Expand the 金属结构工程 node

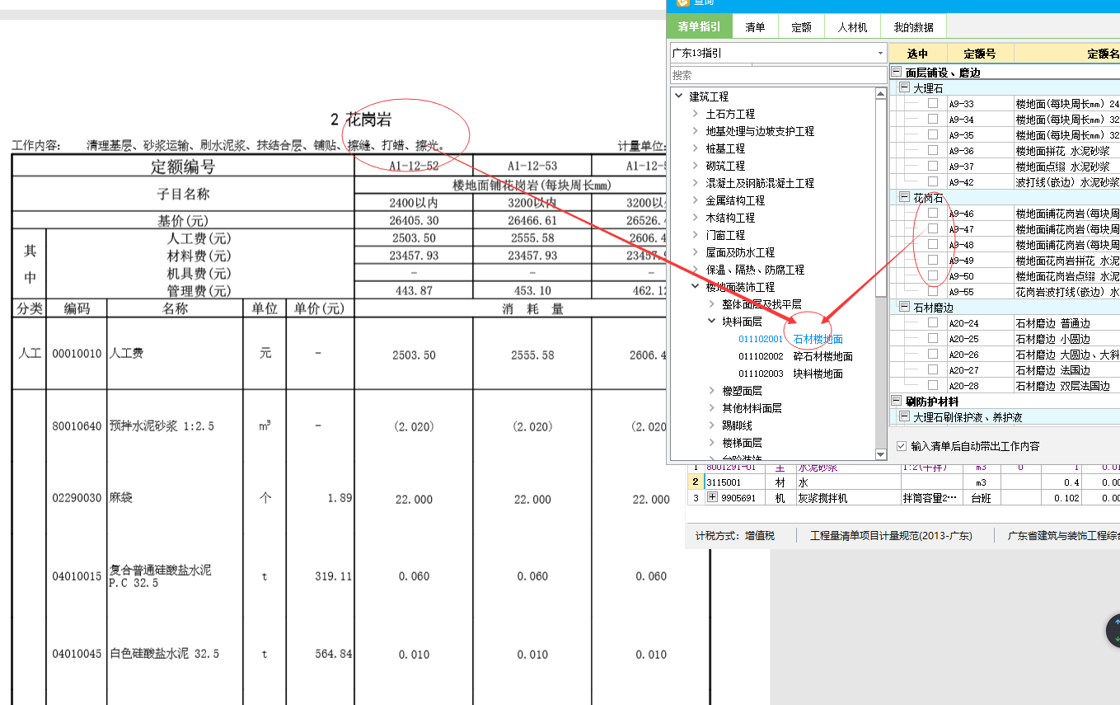click(696, 200)
